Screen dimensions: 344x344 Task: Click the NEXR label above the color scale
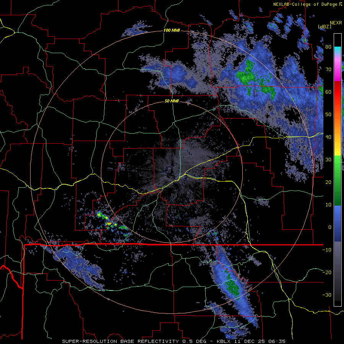[336, 23]
